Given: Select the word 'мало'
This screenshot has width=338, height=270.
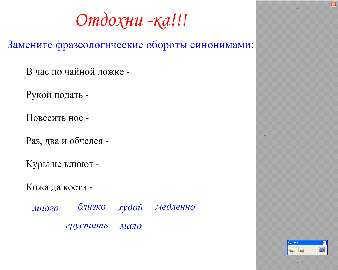Looking at the screenshot, I should (131, 226).
